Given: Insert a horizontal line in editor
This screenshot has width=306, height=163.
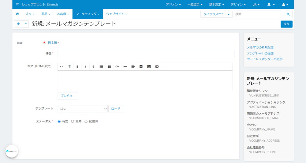Looking at the screenshot, I should 125,66.
